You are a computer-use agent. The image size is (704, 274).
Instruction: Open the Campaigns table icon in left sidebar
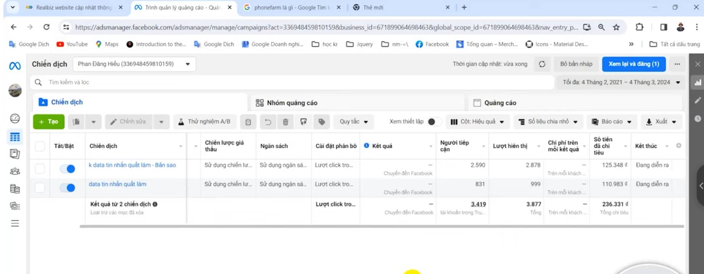pos(15,137)
